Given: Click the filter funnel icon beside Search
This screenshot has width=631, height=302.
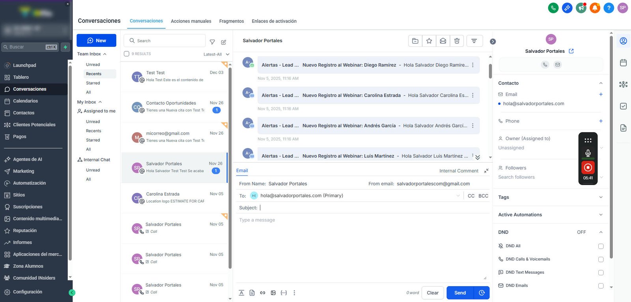Looking at the screenshot, I should 212,42.
